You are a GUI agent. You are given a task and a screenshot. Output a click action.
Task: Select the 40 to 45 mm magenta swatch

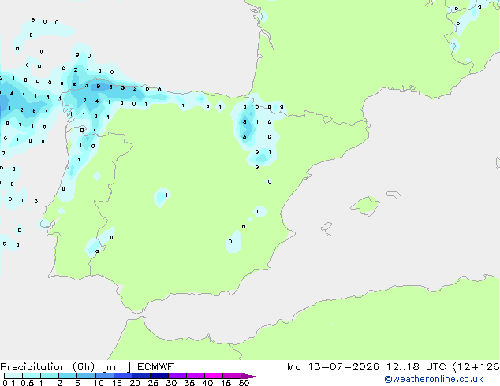click(x=213, y=376)
